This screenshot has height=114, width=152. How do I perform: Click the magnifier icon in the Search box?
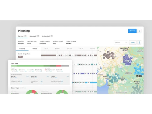[126, 43]
